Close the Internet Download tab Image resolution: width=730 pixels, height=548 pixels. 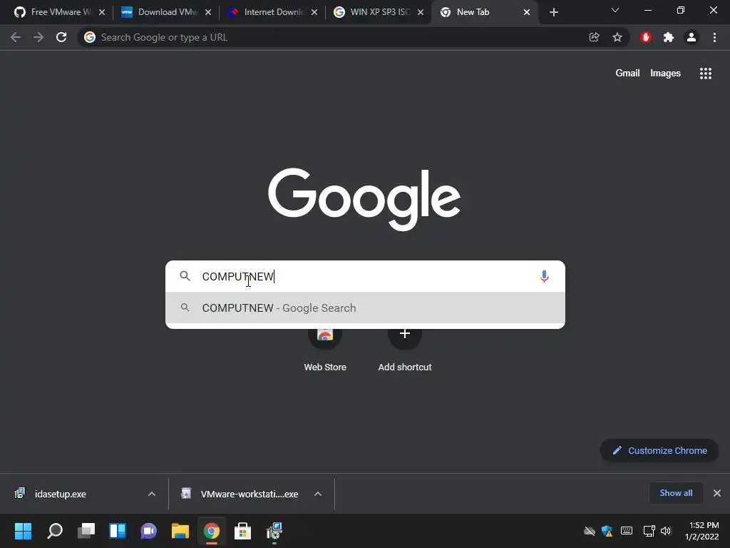coord(314,13)
